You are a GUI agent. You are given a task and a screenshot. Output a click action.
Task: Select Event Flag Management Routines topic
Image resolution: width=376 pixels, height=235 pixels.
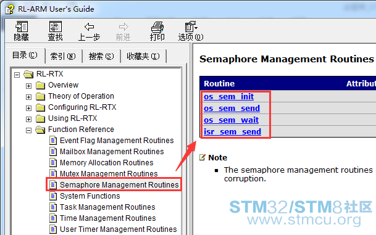click(117, 141)
